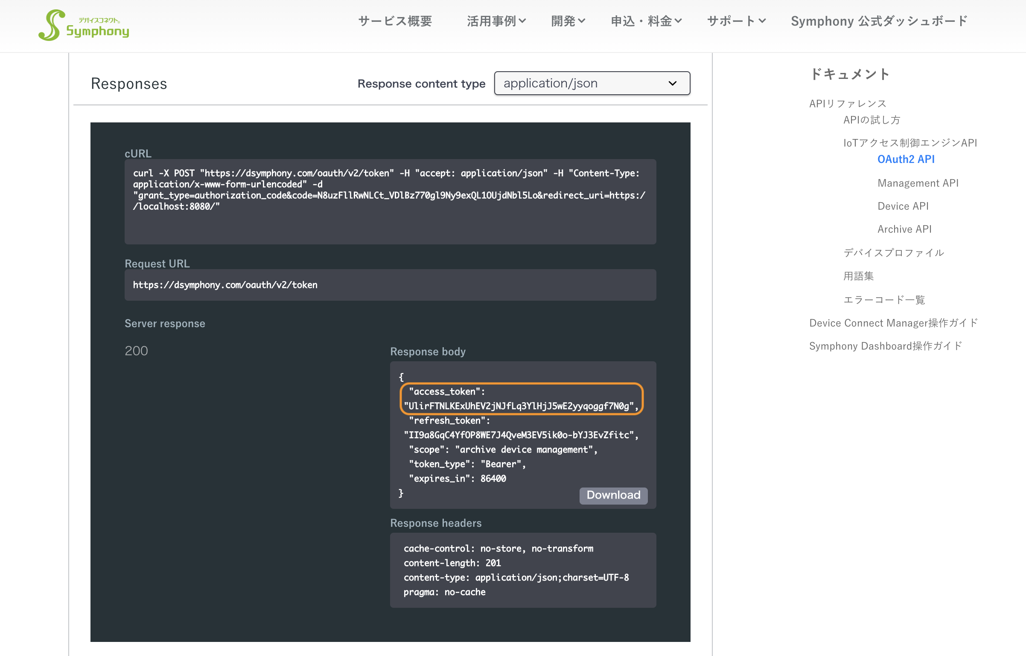Open Response content type dropdown

[592, 83]
